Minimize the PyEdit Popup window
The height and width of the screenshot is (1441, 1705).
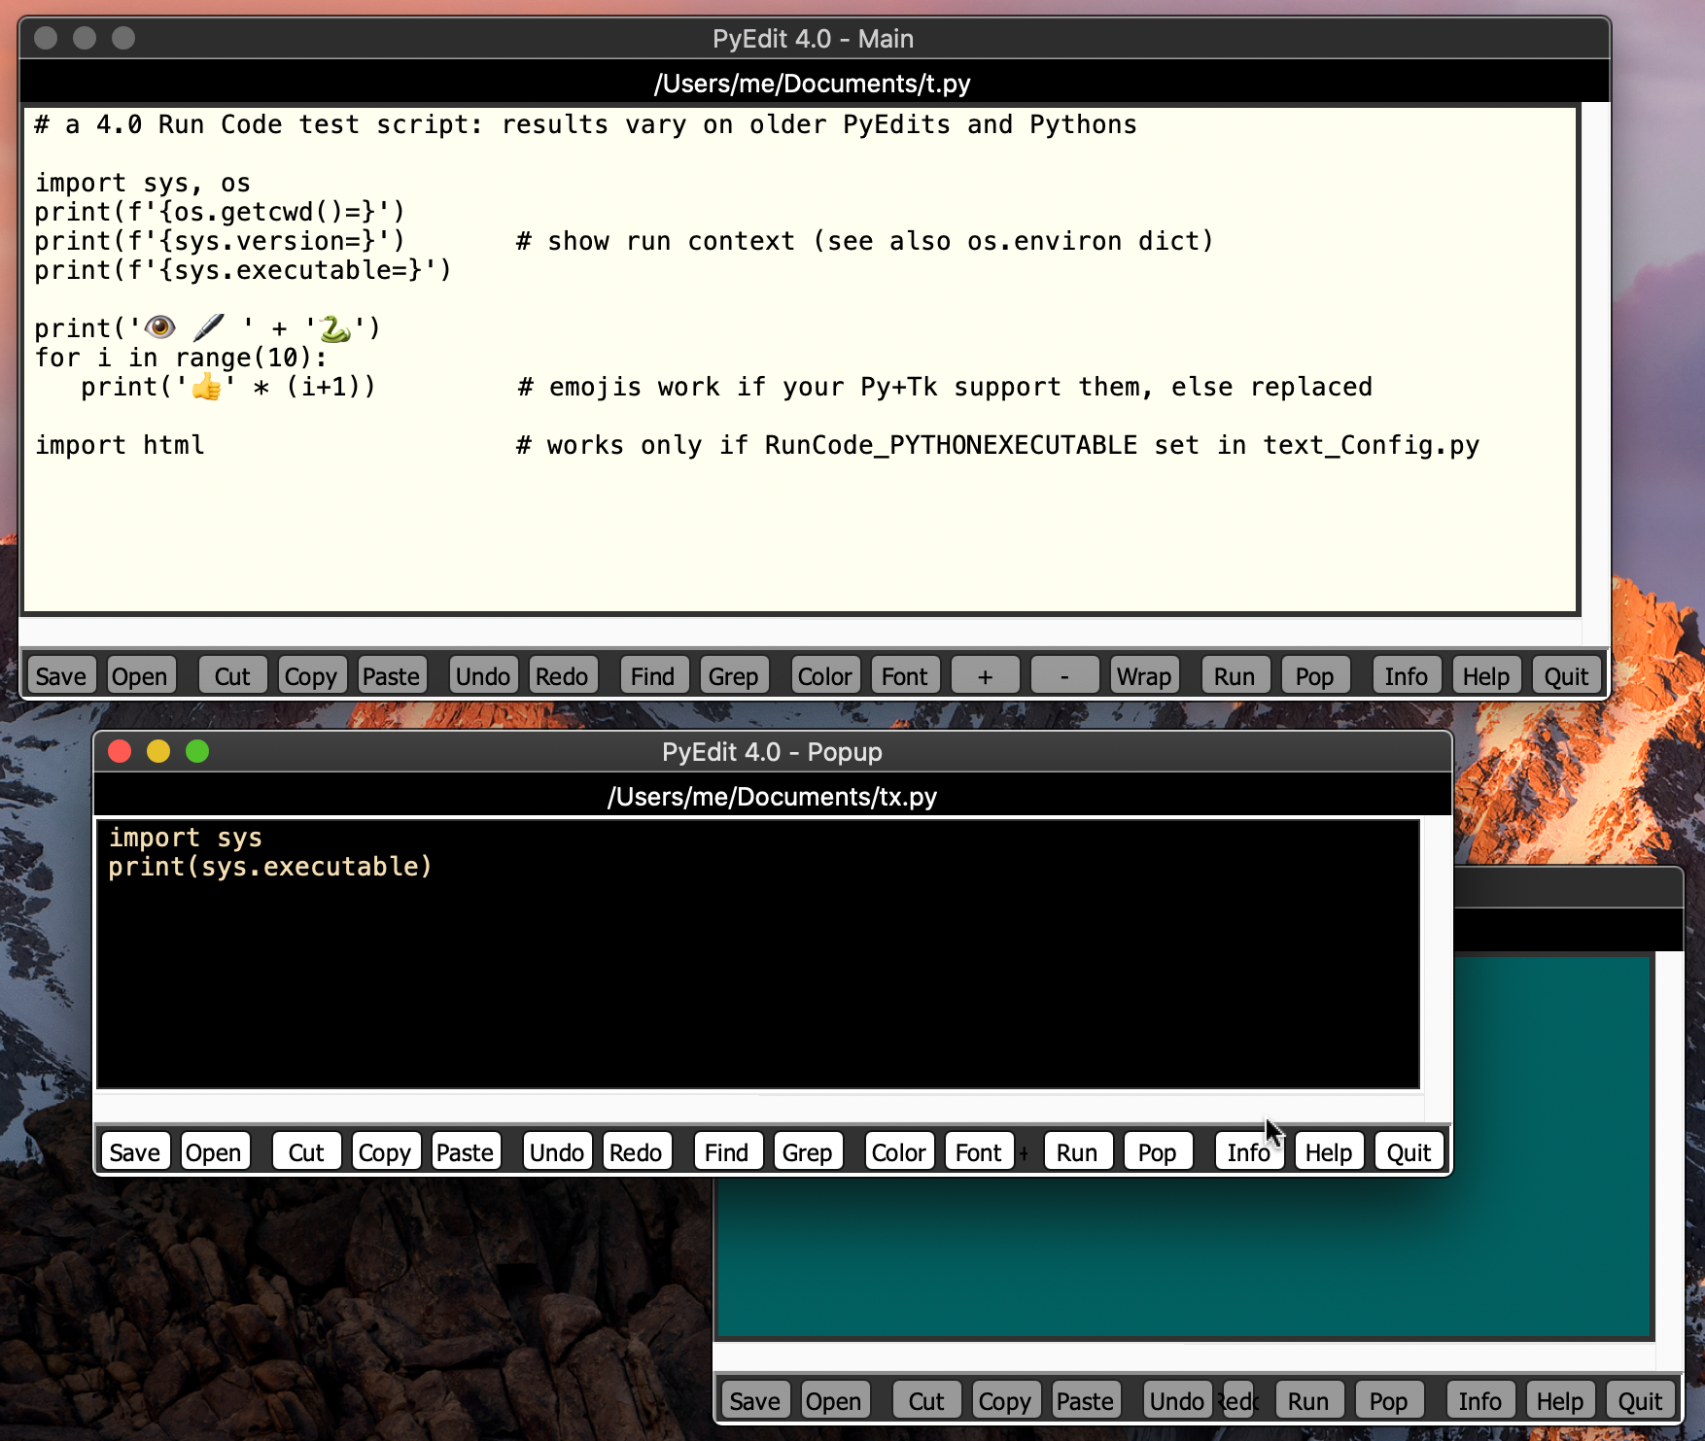[x=158, y=751]
